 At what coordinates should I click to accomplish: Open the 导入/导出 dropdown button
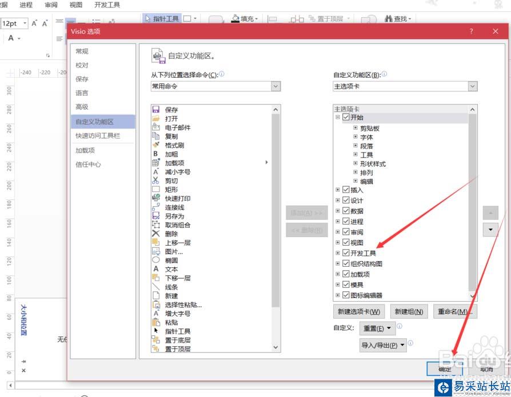coord(383,345)
